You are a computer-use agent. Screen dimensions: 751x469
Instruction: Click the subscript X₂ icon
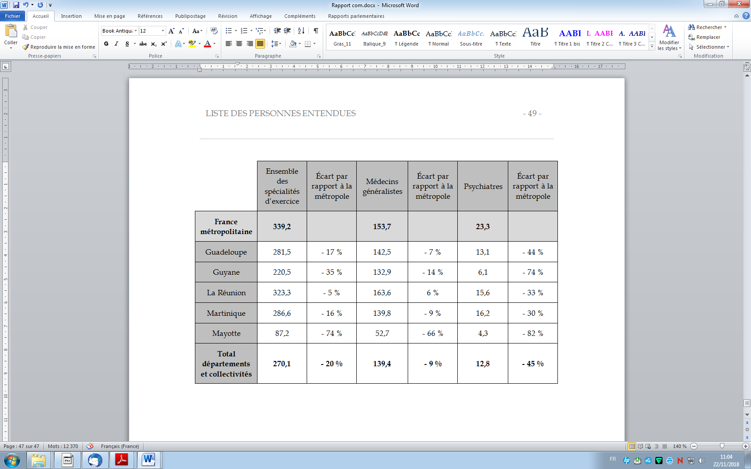pos(153,44)
